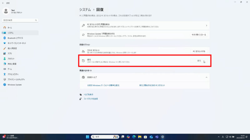The width and height of the screenshot is (250, 140).
Task: Open 時刻と言語 settings
Action: (x=12, y=64)
